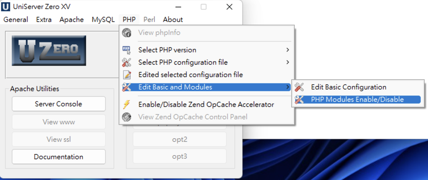The width and height of the screenshot is (428, 180).
Task: Click the PHP Modules Enable/Disable tools icon
Action: click(299, 100)
